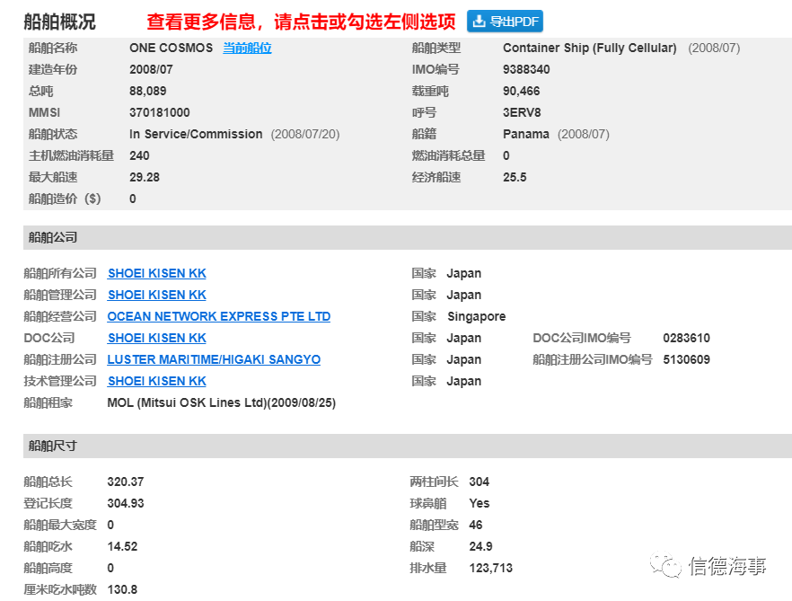
Task: Click the 船舶租家 row label
Action: [48, 402]
